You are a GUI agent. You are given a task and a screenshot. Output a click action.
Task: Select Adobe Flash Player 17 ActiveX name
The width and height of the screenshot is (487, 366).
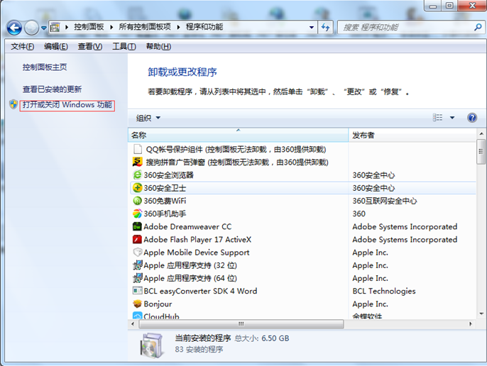(x=197, y=240)
